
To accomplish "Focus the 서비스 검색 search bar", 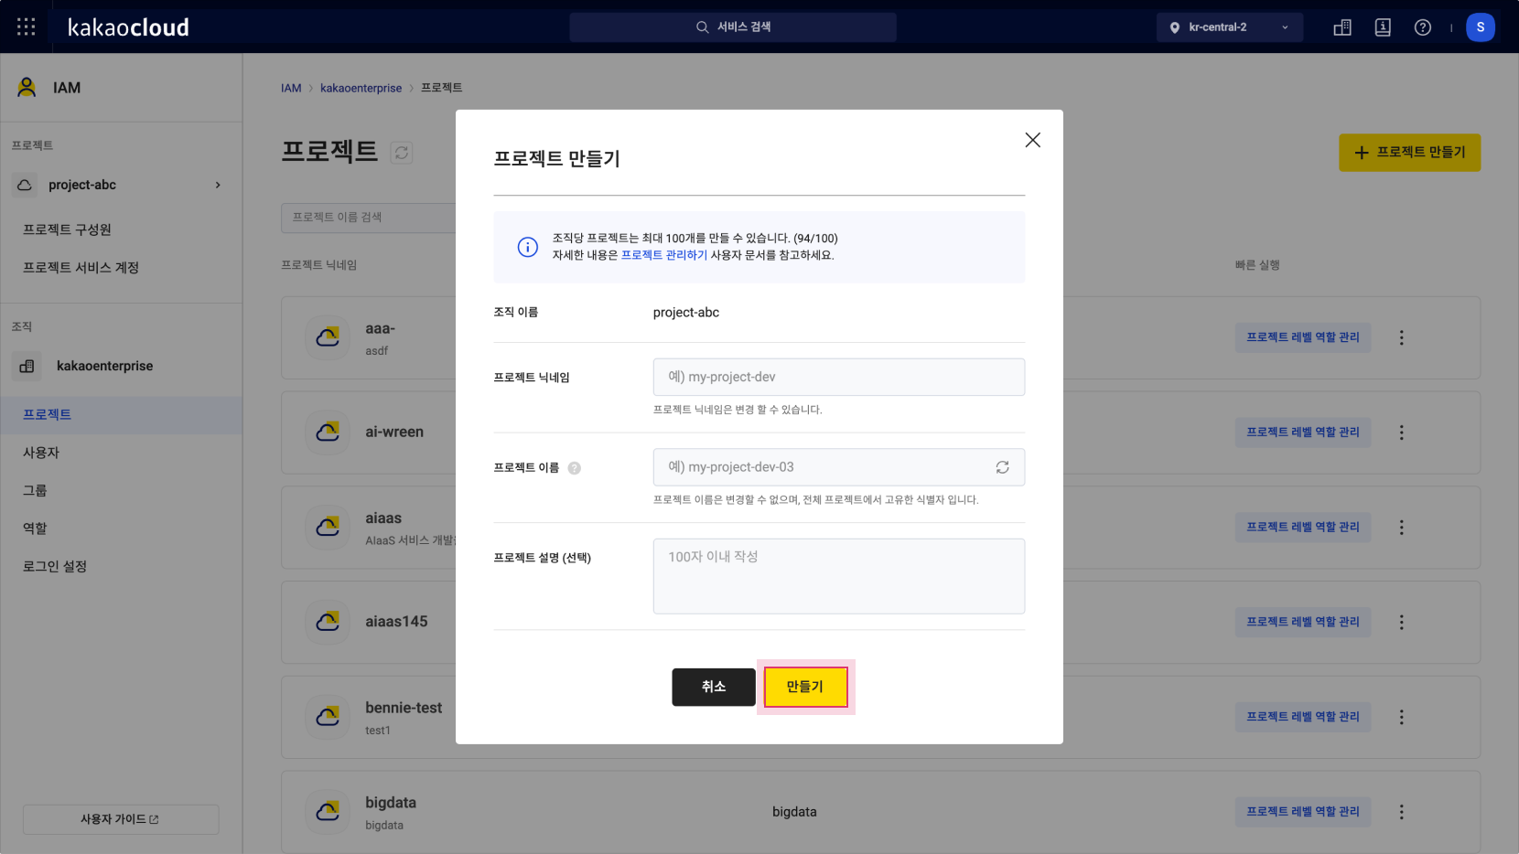I will click(733, 27).
